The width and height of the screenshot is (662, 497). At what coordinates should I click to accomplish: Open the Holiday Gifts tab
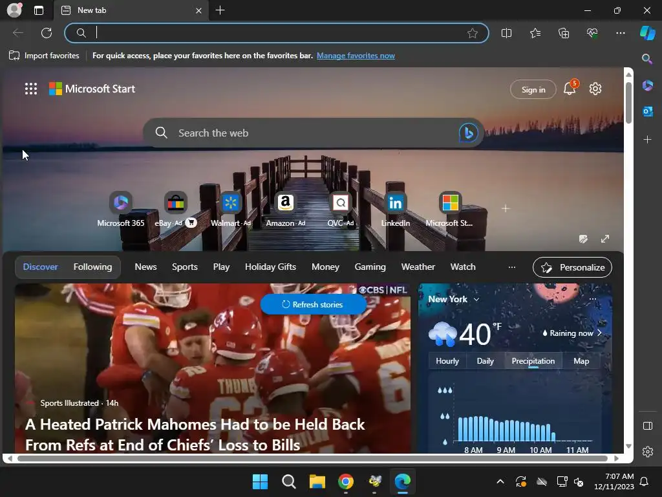point(270,267)
